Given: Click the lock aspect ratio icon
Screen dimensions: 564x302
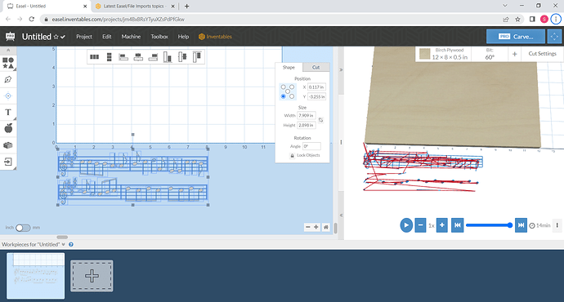Looking at the screenshot, I should [x=320, y=120].
